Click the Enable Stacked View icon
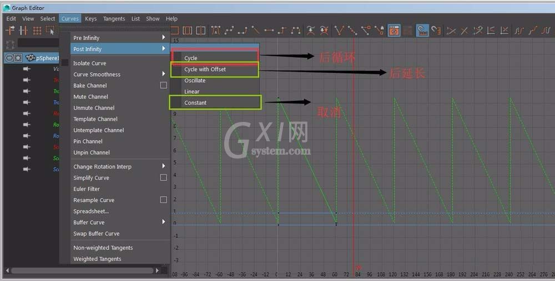555x281 pixels. (x=491, y=30)
